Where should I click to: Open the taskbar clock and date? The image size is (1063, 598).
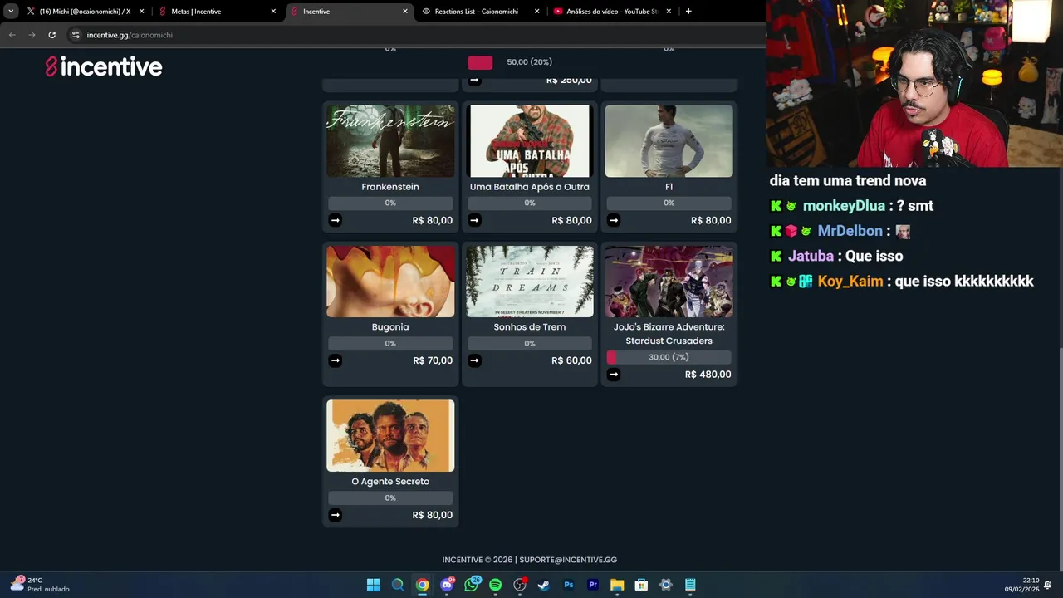[1021, 585]
